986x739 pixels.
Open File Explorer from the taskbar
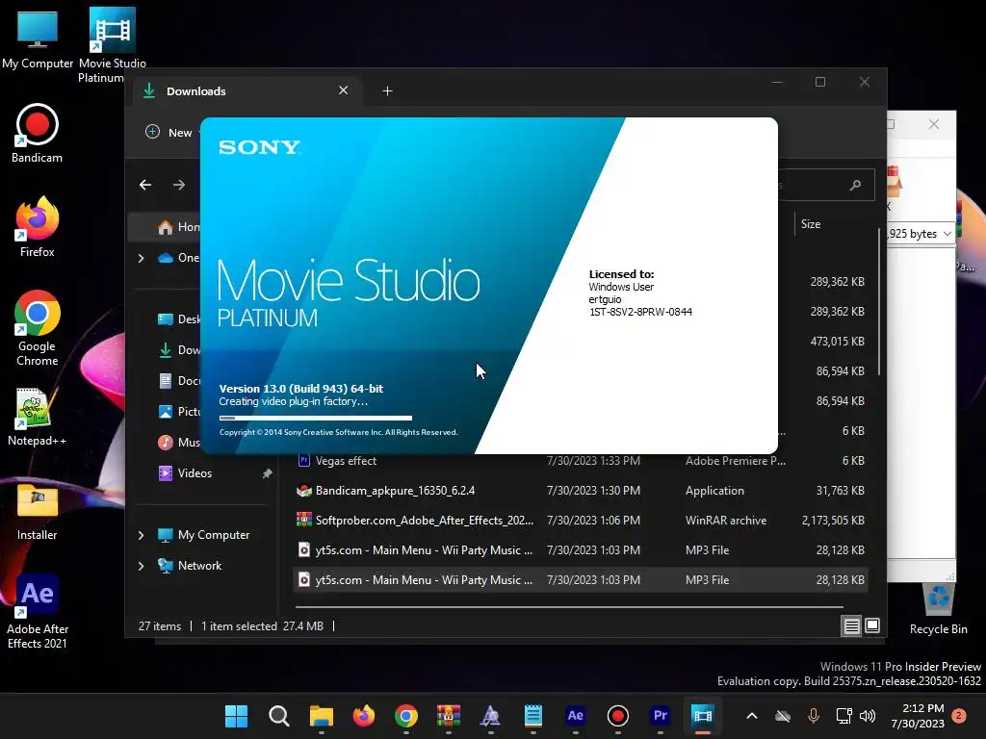coord(322,716)
